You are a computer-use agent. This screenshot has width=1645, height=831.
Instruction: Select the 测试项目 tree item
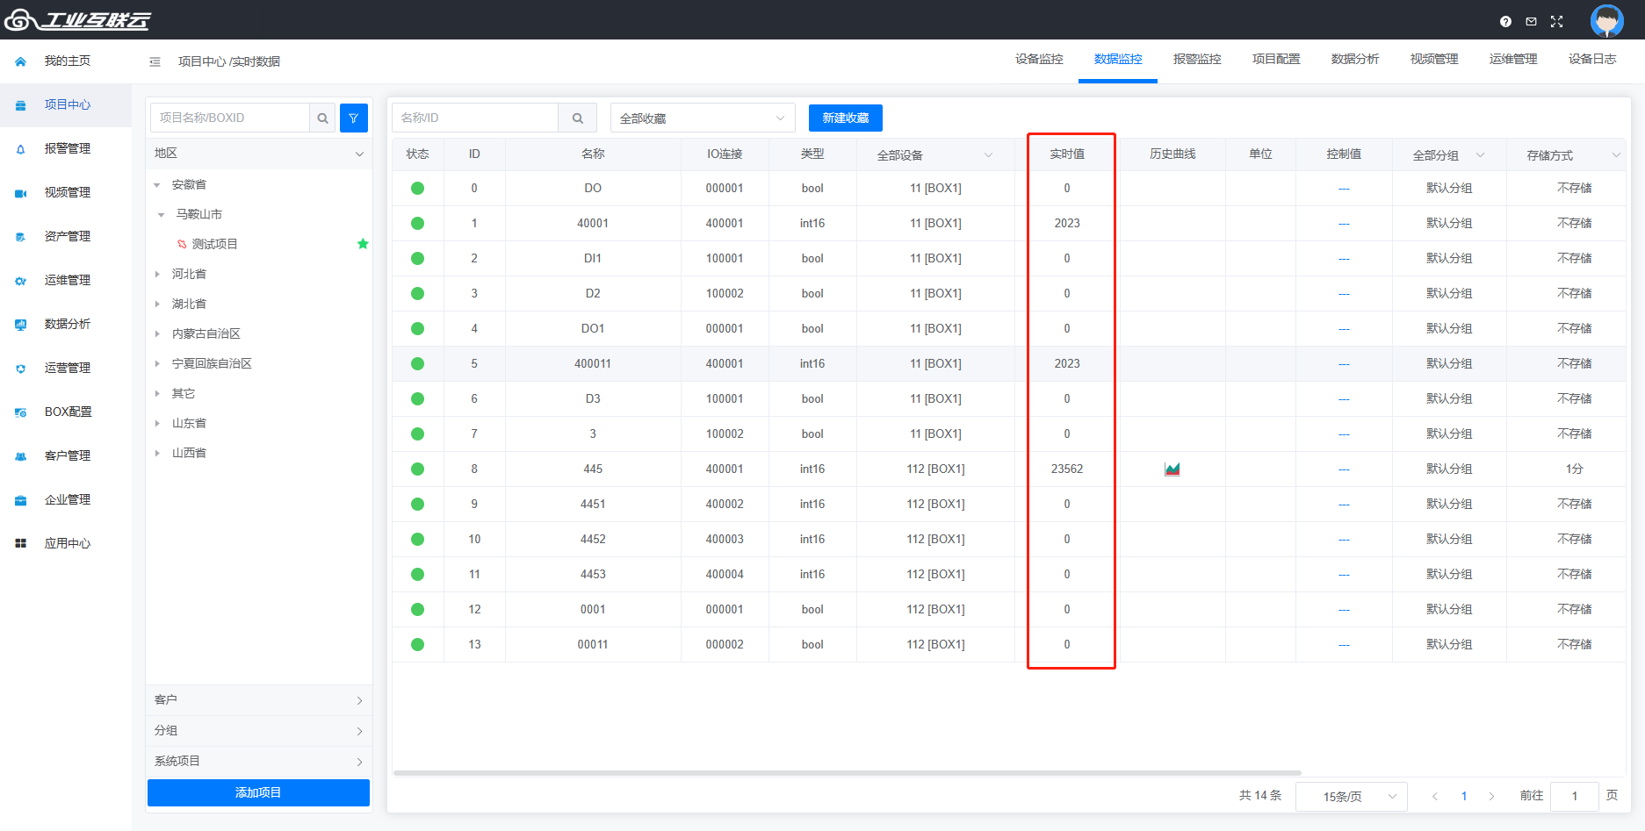215,244
